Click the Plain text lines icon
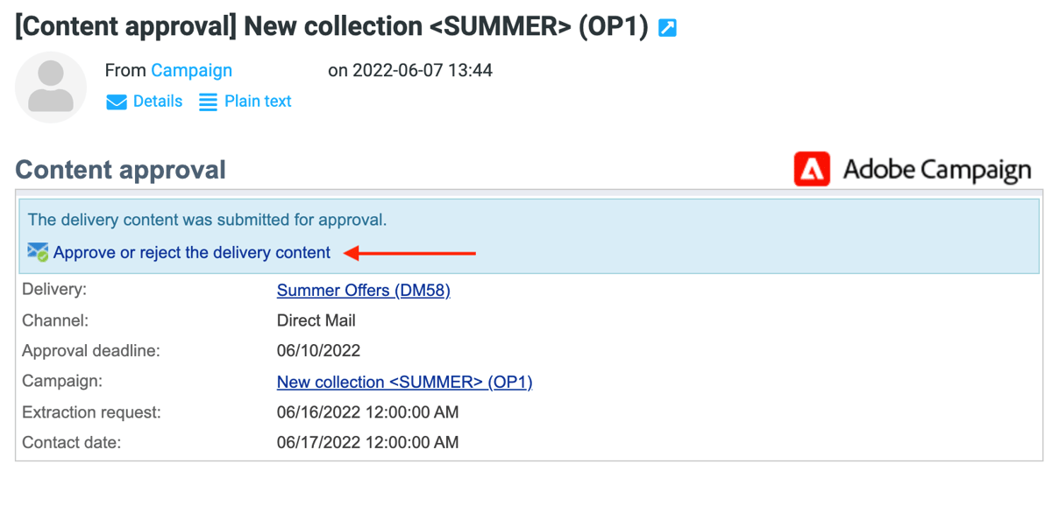 [208, 102]
